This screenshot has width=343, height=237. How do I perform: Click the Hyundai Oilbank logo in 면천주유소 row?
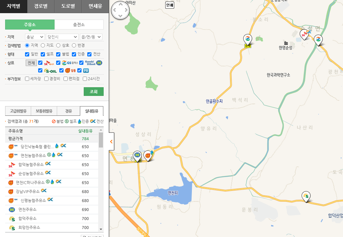(x=12, y=210)
